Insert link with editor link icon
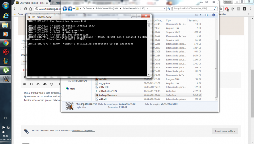Image resolution: width=254 pixels, height=144 pixels. [25, 84]
